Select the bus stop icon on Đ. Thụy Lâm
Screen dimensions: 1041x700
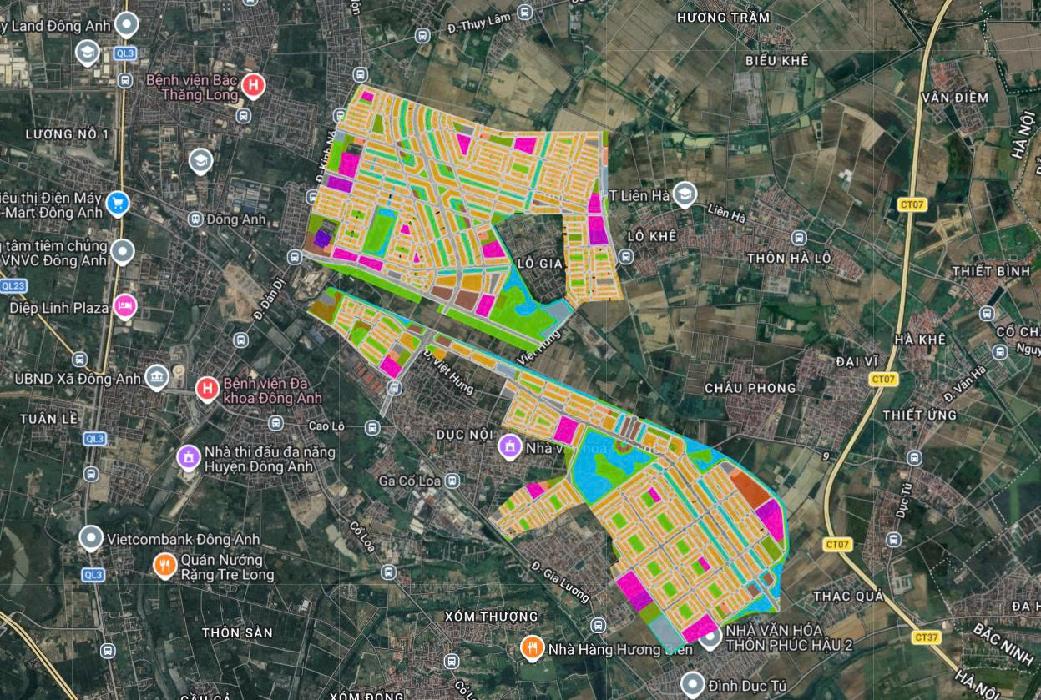pyautogui.click(x=524, y=12)
